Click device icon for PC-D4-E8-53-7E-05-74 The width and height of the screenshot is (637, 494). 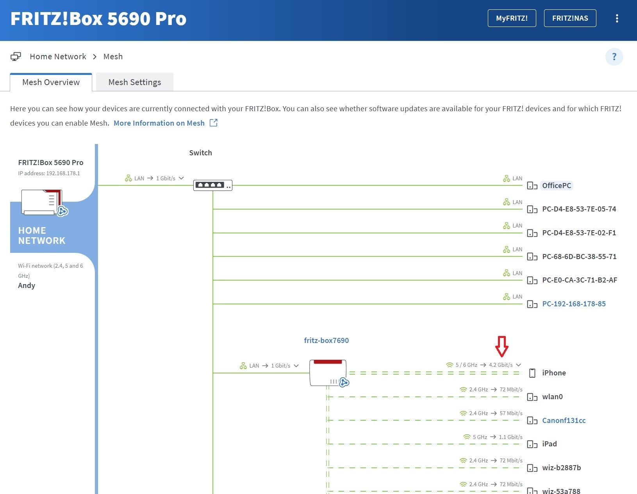(532, 210)
